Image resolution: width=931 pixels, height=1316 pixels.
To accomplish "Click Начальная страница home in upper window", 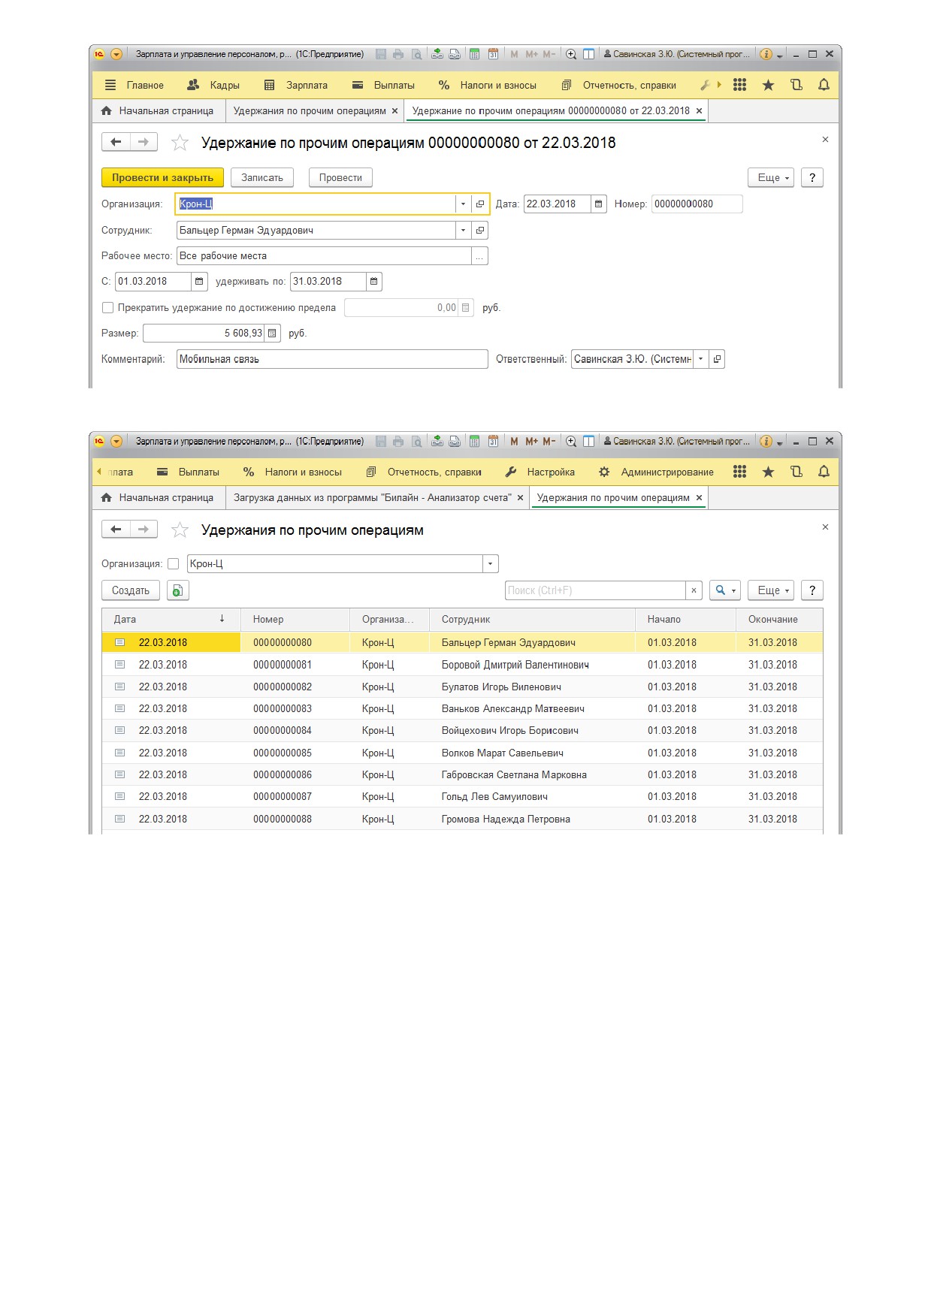I will click(x=159, y=110).
